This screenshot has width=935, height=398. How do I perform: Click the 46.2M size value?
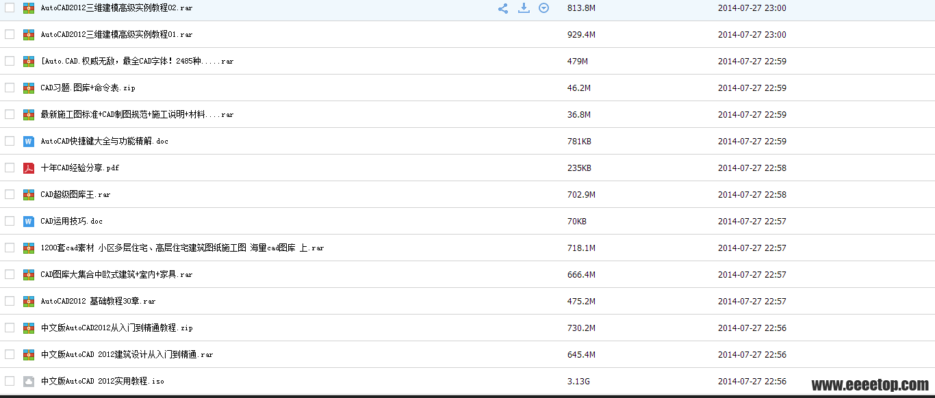point(579,88)
